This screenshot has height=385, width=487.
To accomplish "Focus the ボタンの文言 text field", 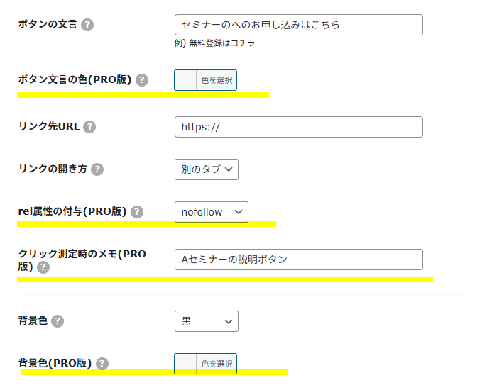I will pos(299,25).
